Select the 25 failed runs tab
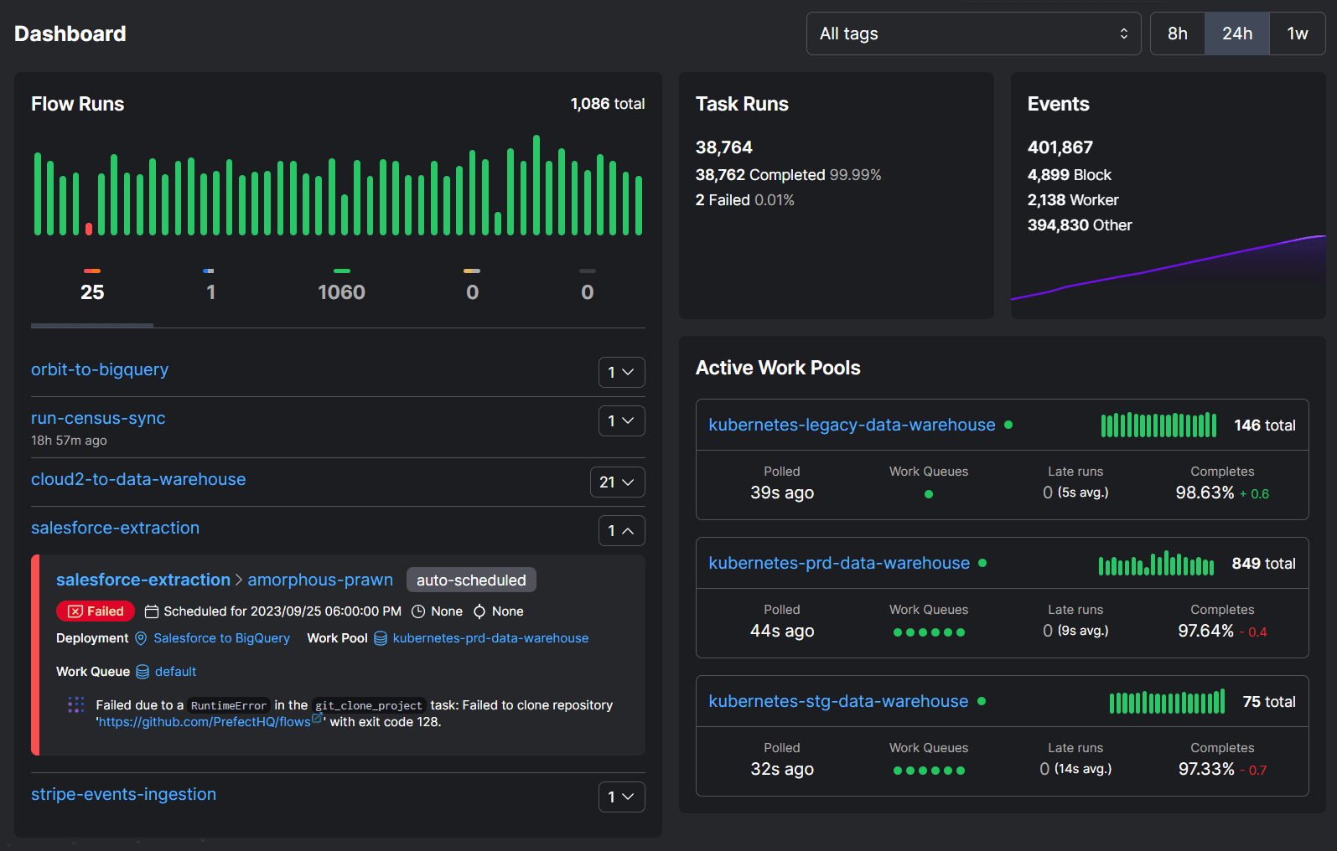This screenshot has height=851, width=1337. click(x=92, y=291)
